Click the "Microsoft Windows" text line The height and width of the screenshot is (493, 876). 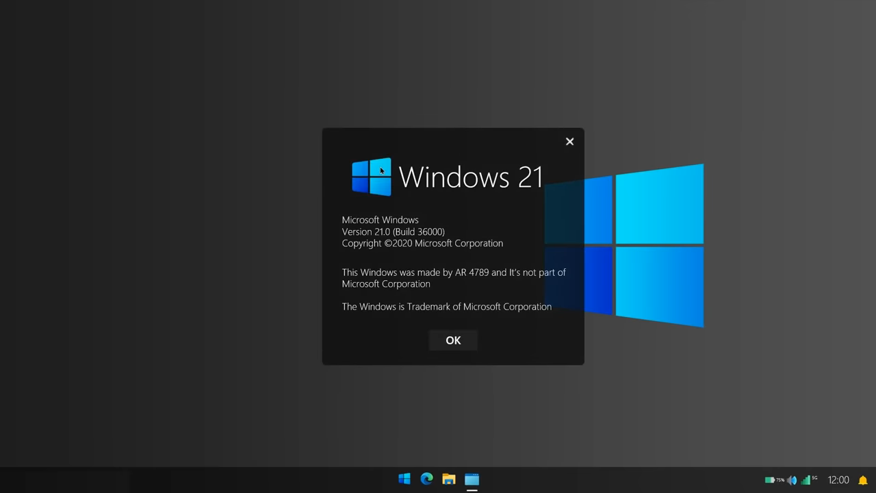point(381,220)
